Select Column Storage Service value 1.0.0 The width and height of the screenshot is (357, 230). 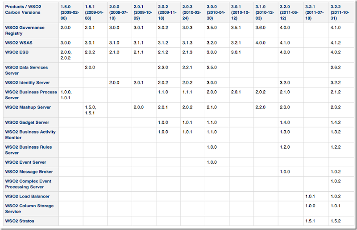click(x=310, y=206)
